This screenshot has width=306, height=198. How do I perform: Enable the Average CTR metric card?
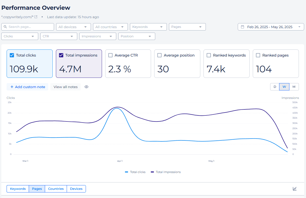[110, 55]
